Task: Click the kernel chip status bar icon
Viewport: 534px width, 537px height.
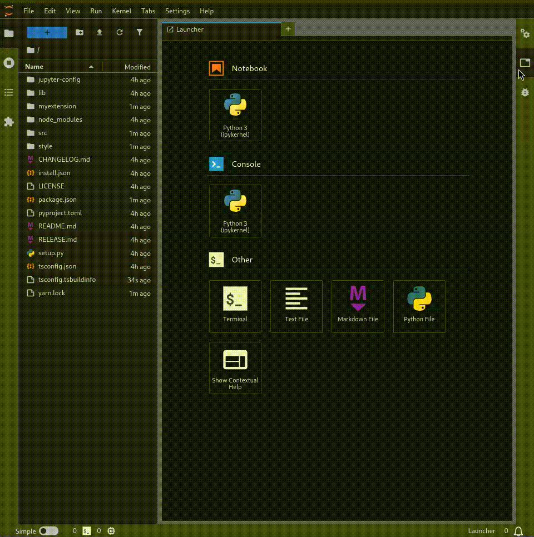Action: click(111, 531)
